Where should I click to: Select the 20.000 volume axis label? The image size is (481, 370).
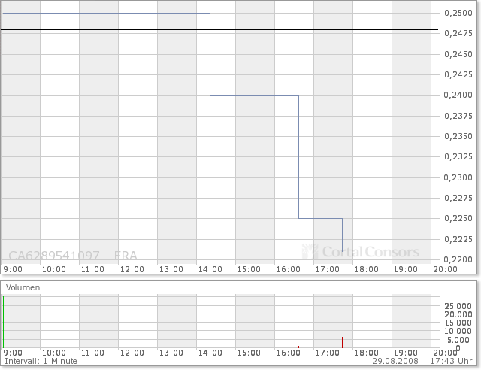coord(458,314)
